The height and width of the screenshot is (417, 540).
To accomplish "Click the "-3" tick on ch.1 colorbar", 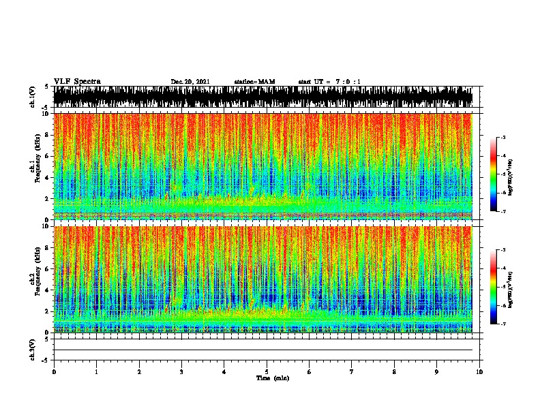I will click(502, 137).
